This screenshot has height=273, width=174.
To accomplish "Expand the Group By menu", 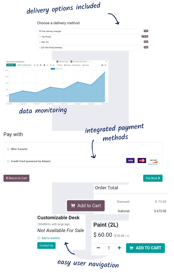I will pos(67,65).
